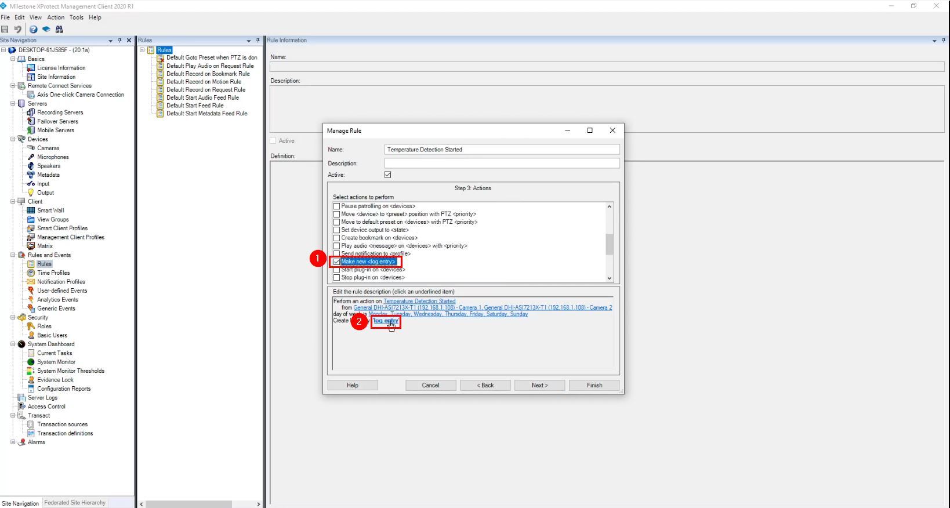Check Pause patrolling on <devices> action

[x=336, y=206]
